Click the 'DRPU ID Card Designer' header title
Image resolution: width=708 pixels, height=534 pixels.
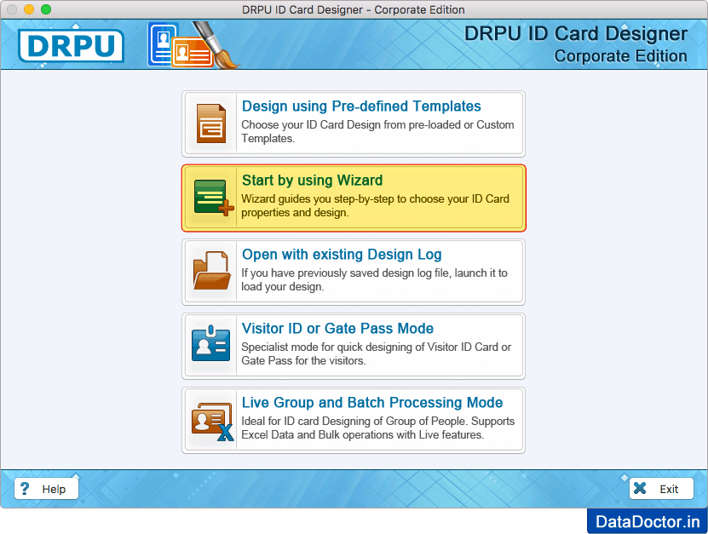tap(576, 33)
